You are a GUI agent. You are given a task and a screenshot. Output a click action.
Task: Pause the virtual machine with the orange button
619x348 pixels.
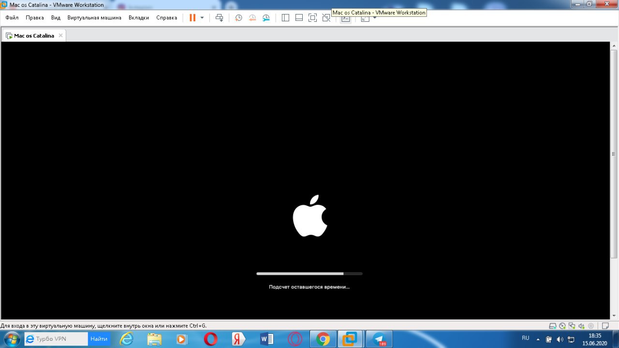192,17
